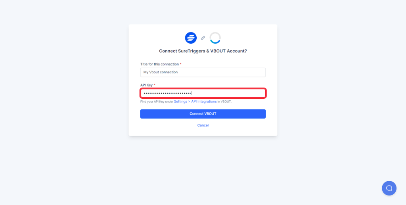Click the 'Find your API Key under' hint
Image resolution: width=406 pixels, height=205 pixels.
pos(157,102)
